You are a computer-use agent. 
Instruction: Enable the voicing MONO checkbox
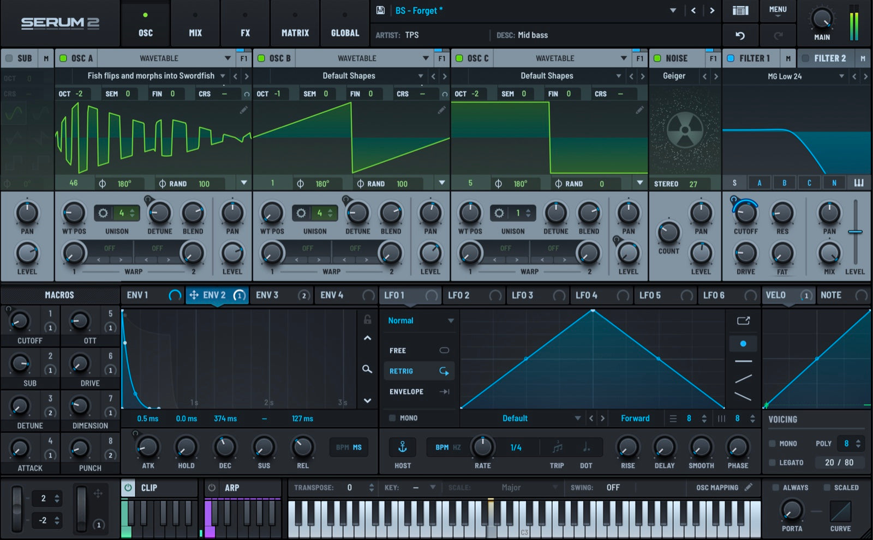tap(773, 444)
